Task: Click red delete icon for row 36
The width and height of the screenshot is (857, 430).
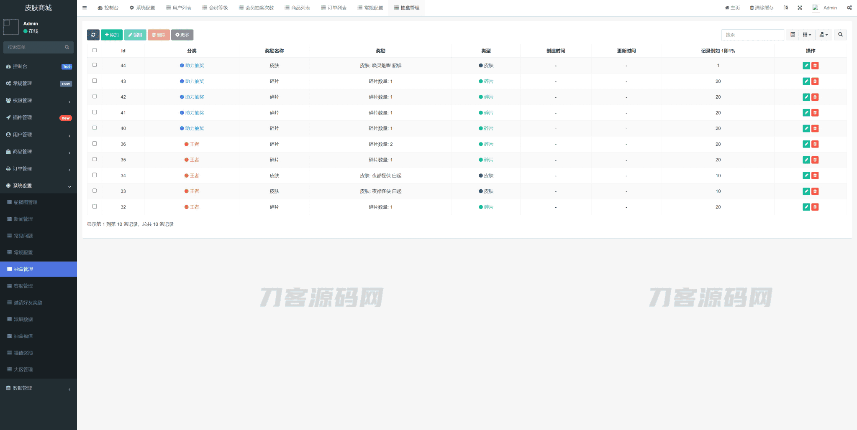Action: (x=815, y=144)
